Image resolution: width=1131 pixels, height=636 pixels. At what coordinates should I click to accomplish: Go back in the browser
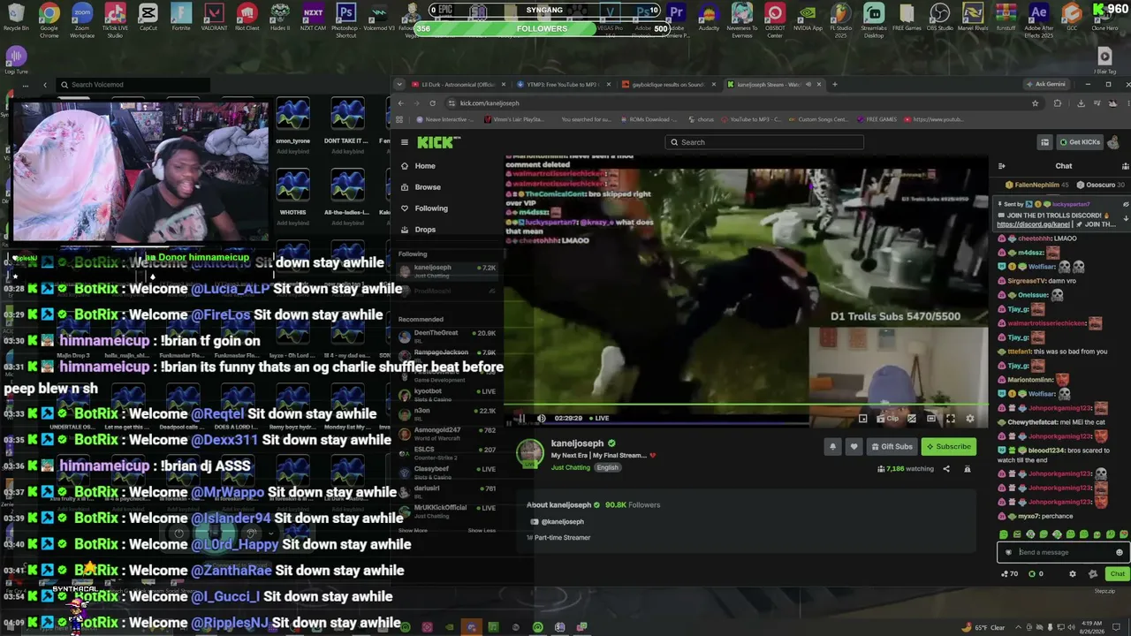point(400,103)
